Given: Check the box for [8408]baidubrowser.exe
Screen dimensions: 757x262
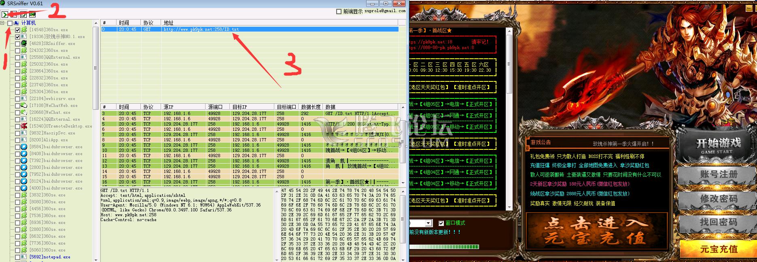Looking at the screenshot, I should coord(17,154).
